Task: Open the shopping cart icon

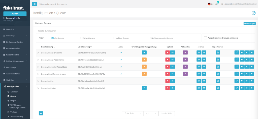Action: pyautogui.click(x=216, y=4)
